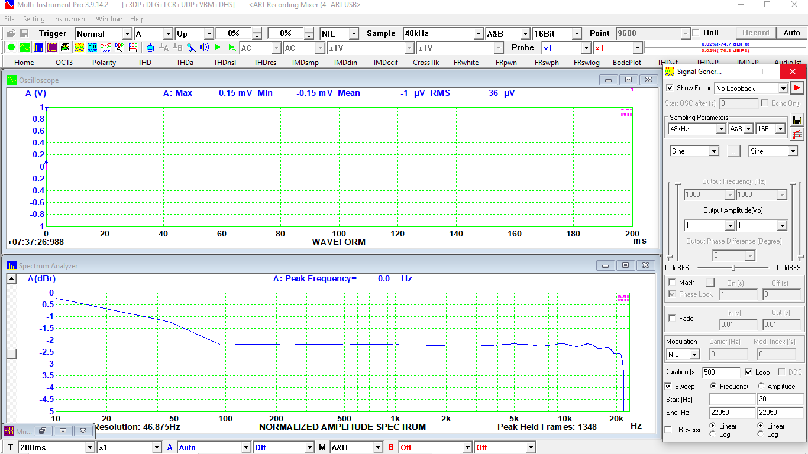Click the Device Test Plan (DUT) icon
808x454 pixels.
(x=92, y=47)
